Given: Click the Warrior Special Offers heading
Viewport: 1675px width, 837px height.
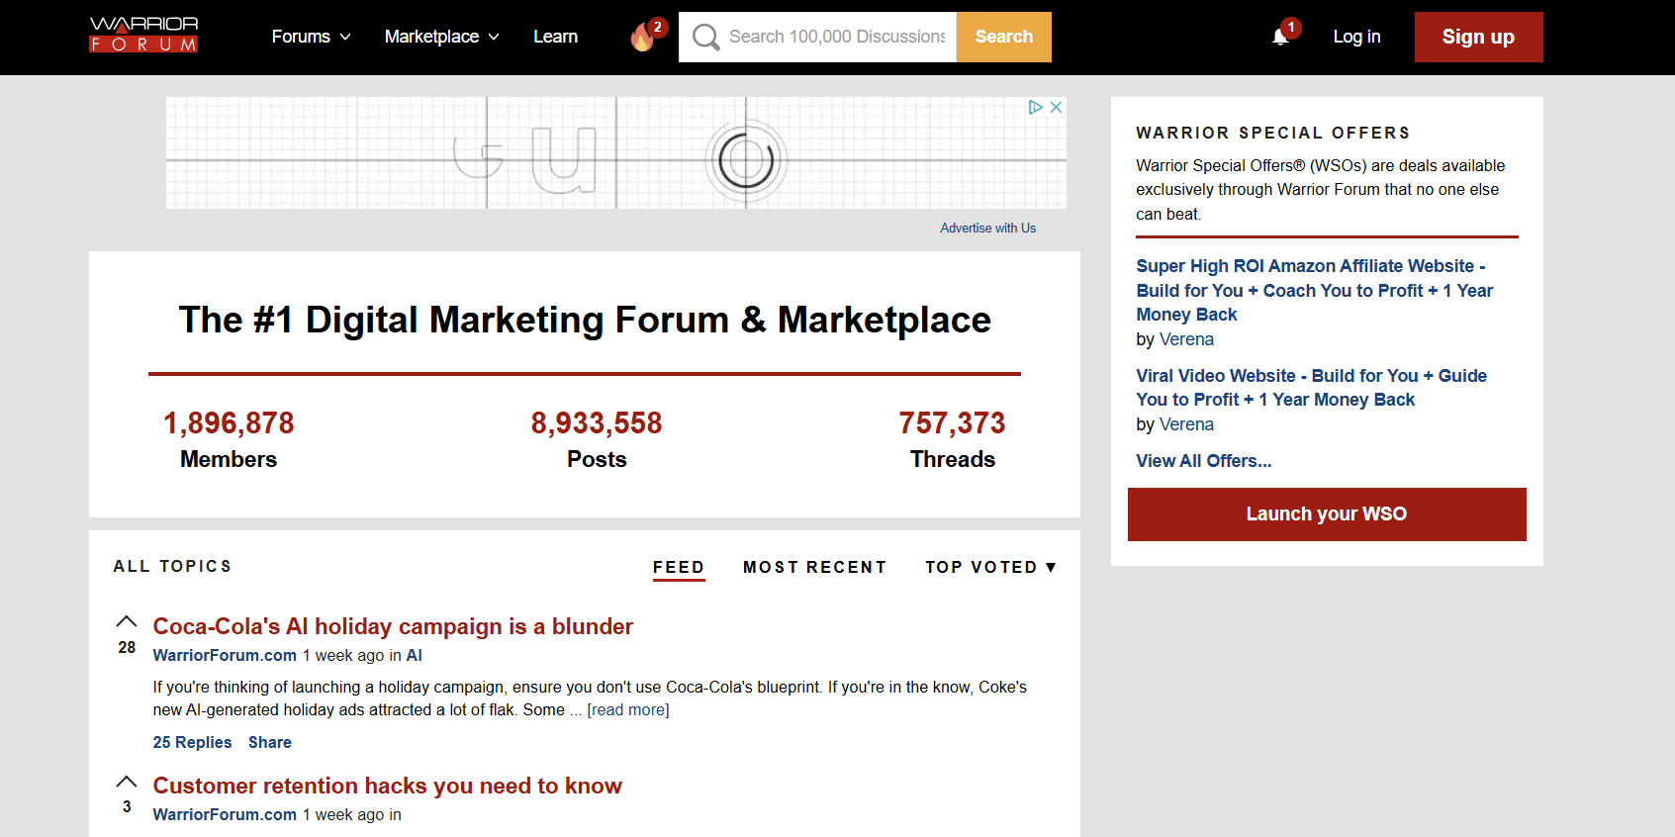Looking at the screenshot, I should pos(1272,133).
